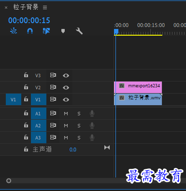The image size is (186, 191).
Task: Toggle sync lock for V3
Action: [53, 75]
